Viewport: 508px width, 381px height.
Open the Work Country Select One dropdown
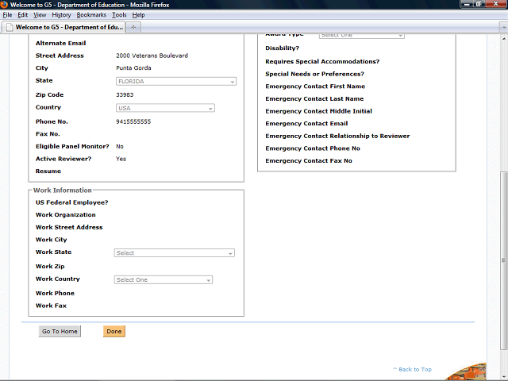click(164, 280)
